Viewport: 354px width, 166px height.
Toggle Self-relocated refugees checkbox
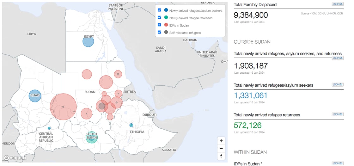[x=159, y=32]
